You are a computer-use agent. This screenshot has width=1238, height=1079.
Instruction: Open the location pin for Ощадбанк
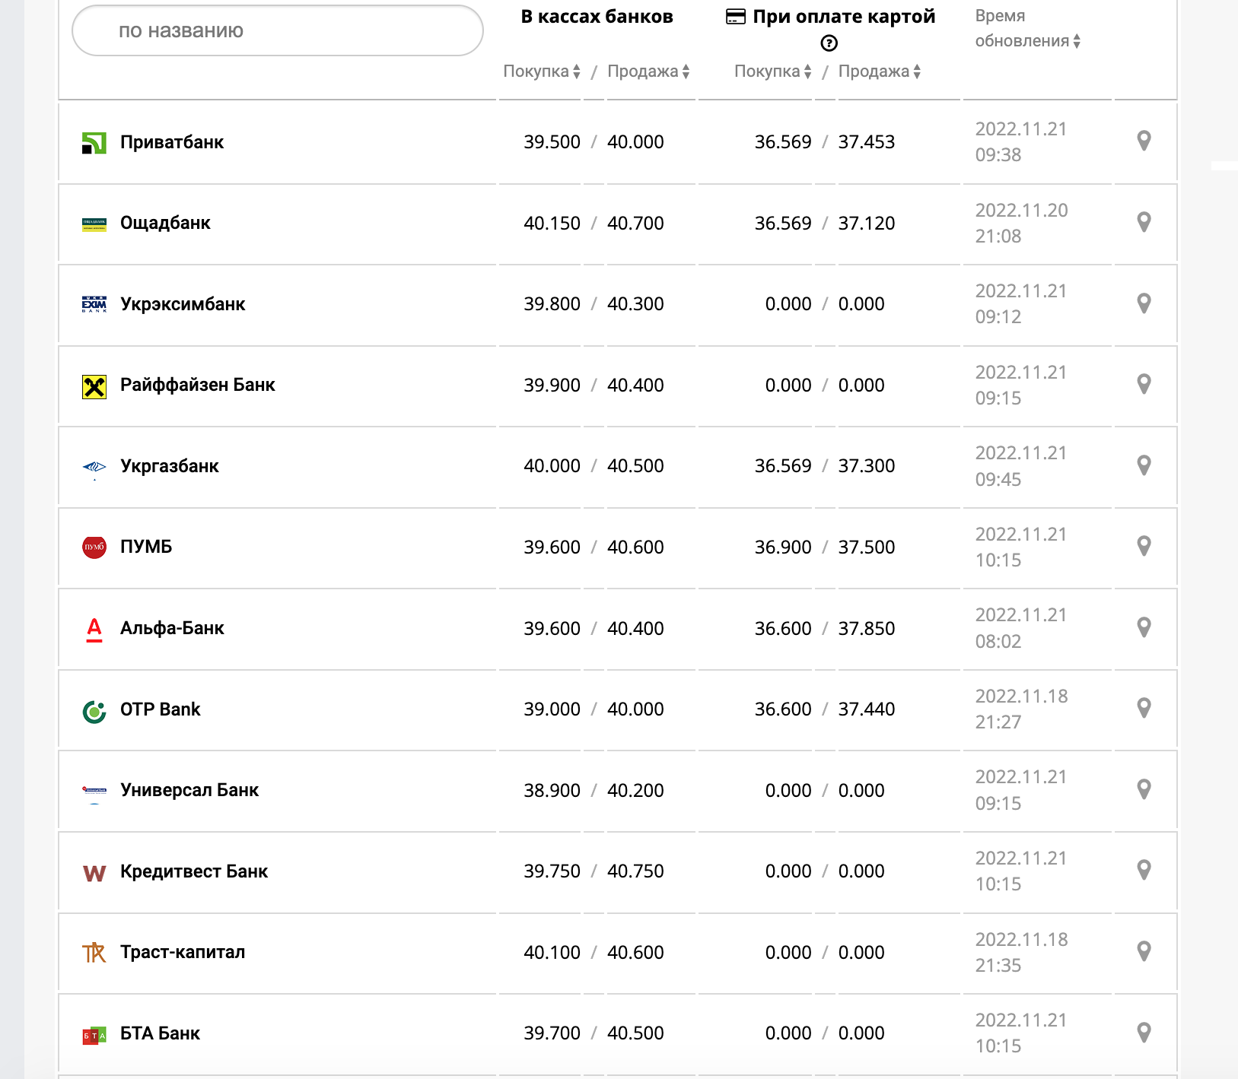[1143, 222]
